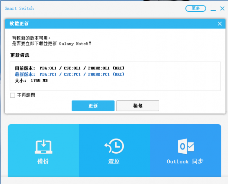Click the 有較新的版本可用 message
Screen dimensions: 228x184
31,38
